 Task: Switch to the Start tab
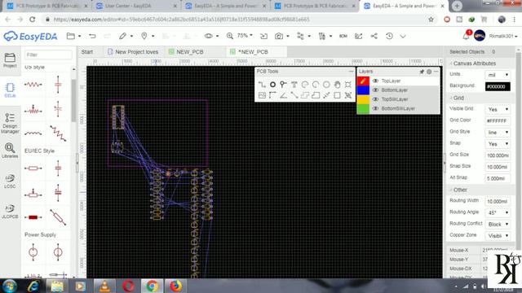point(87,52)
